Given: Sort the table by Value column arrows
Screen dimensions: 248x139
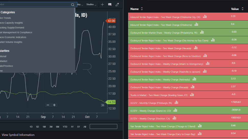Looking at the screenshot, I should pos(242,9).
